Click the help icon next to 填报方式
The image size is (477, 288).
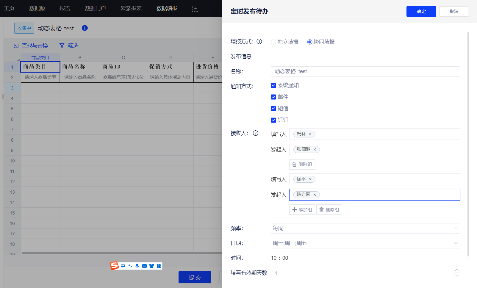click(x=259, y=42)
